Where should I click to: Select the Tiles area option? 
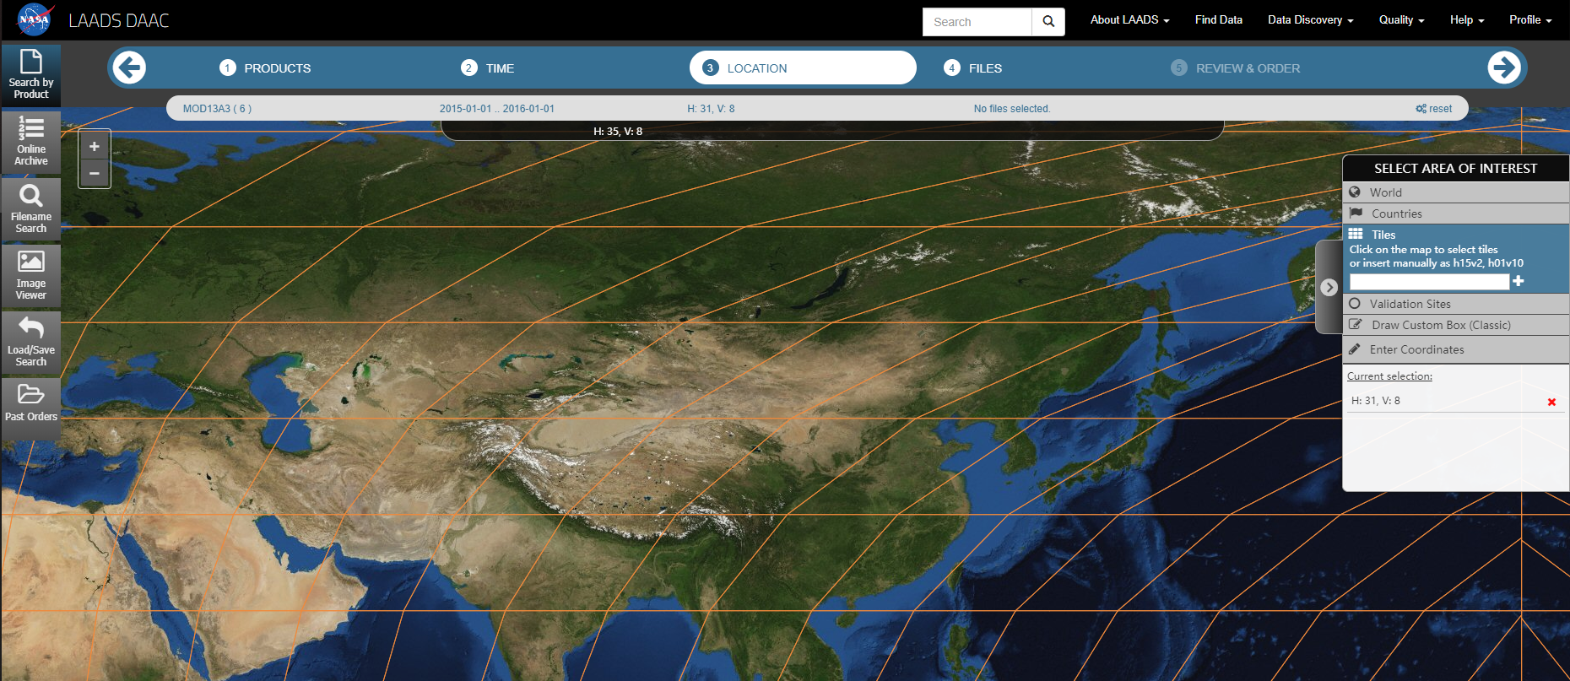tap(1455, 235)
